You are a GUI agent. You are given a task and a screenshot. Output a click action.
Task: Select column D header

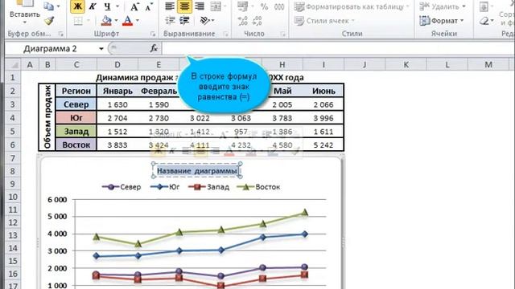coord(117,64)
